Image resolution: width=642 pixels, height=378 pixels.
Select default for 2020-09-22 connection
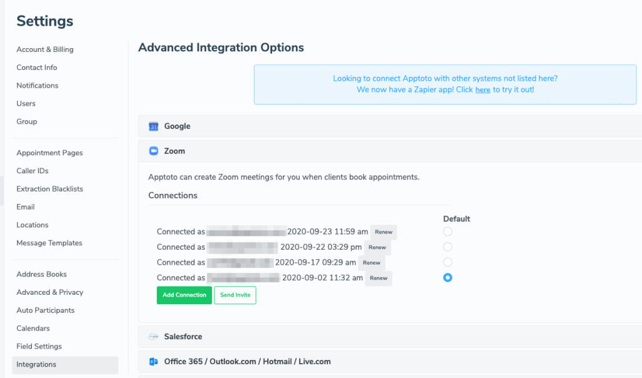coord(448,247)
